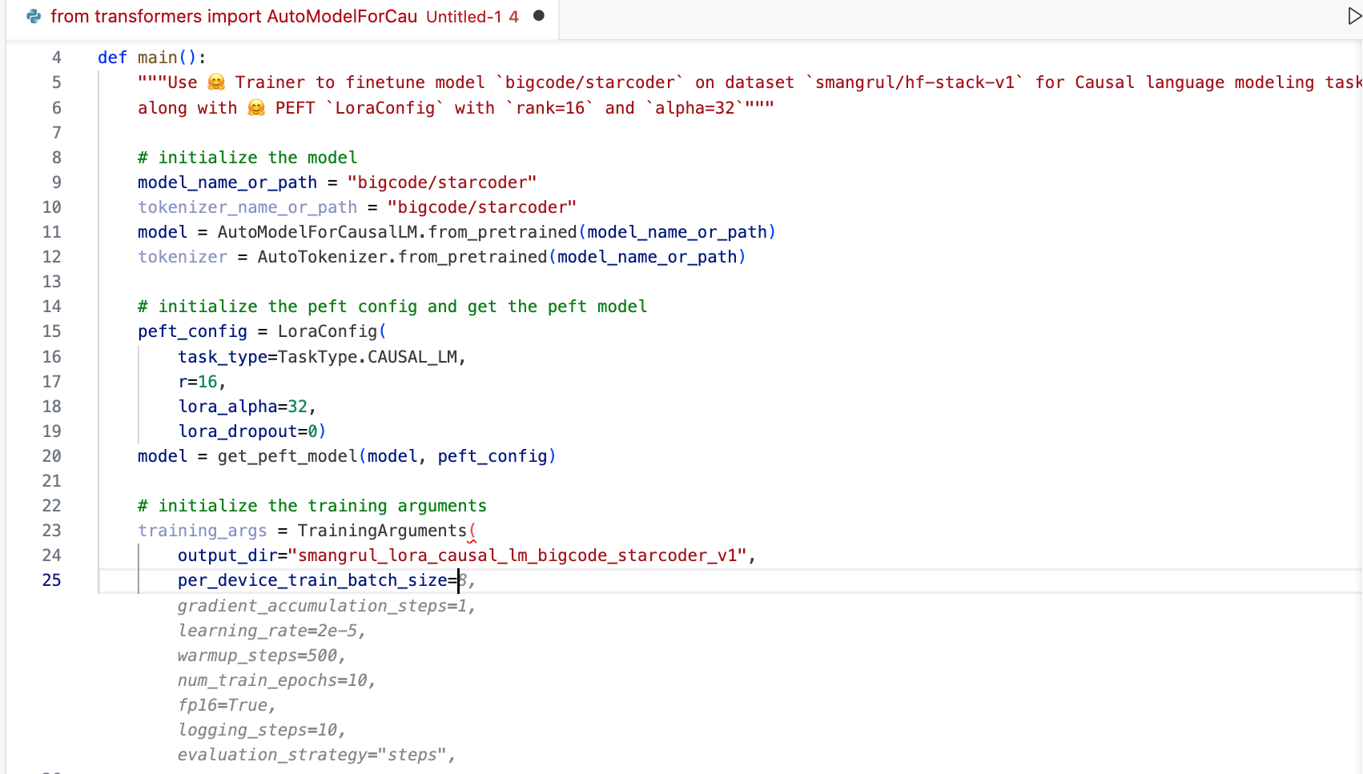Viewport: 1363px width, 774px height.
Task: Click the greyed tokenizer_name_or_path variable
Action: [247, 207]
